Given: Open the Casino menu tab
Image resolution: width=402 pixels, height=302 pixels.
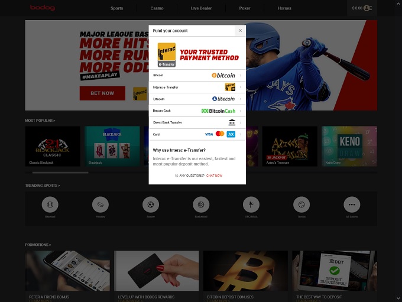Looking at the screenshot, I should click(x=157, y=8).
